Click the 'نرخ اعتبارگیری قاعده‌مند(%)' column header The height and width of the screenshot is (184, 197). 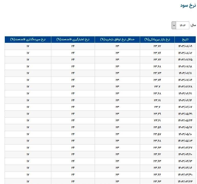click(x=73, y=39)
